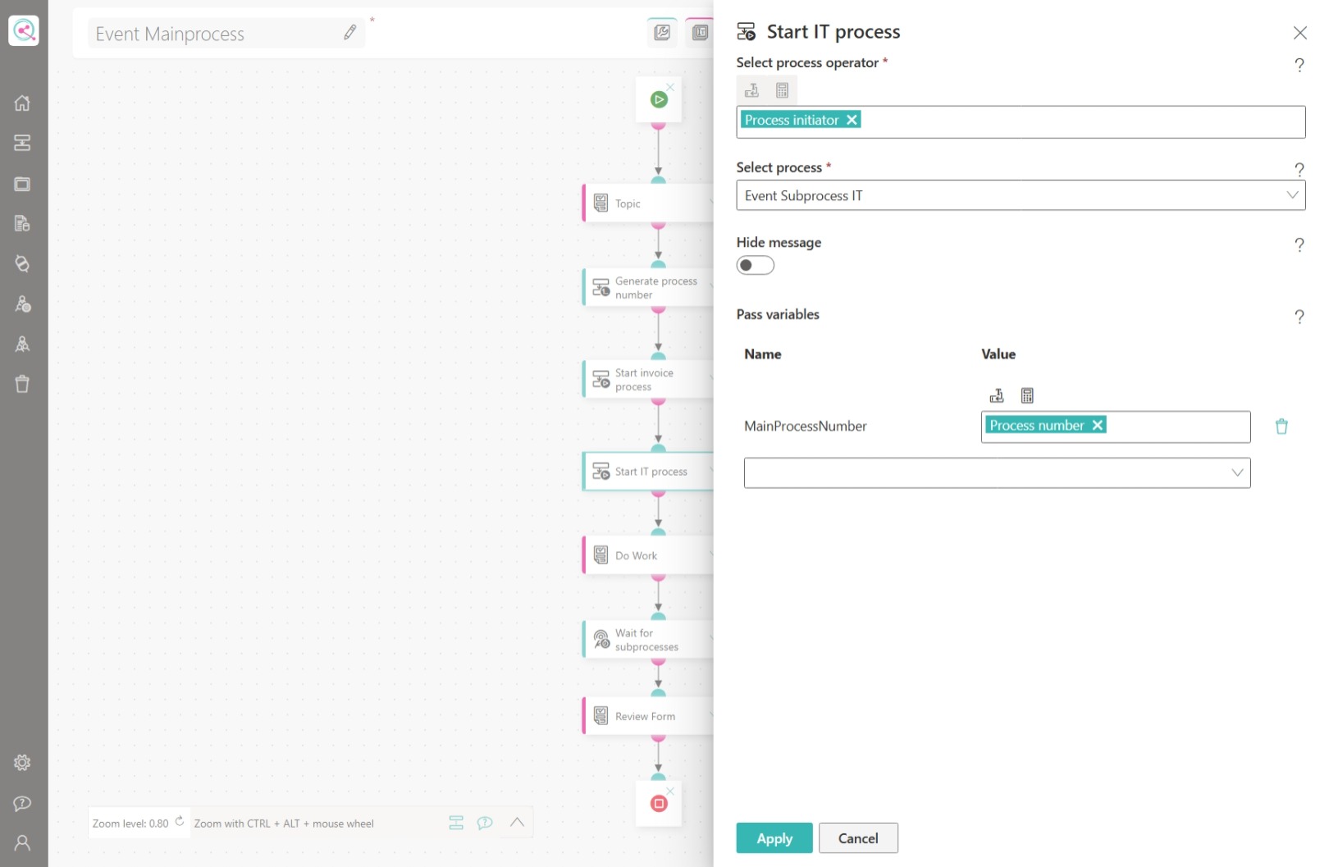Cancel the Start IT process changes
Viewport: 1329px width, 867px height.
(x=858, y=838)
